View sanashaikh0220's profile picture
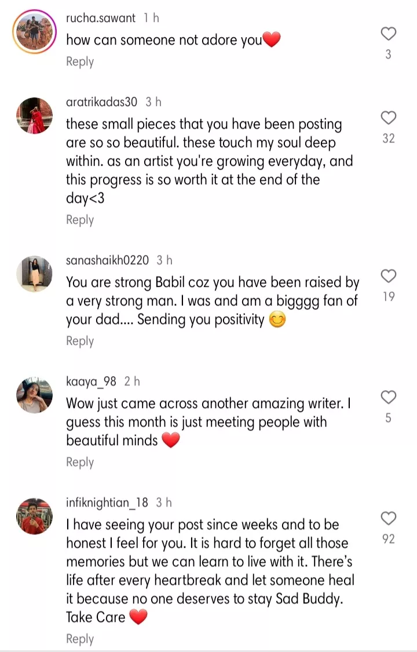The width and height of the screenshot is (417, 652). [x=35, y=274]
